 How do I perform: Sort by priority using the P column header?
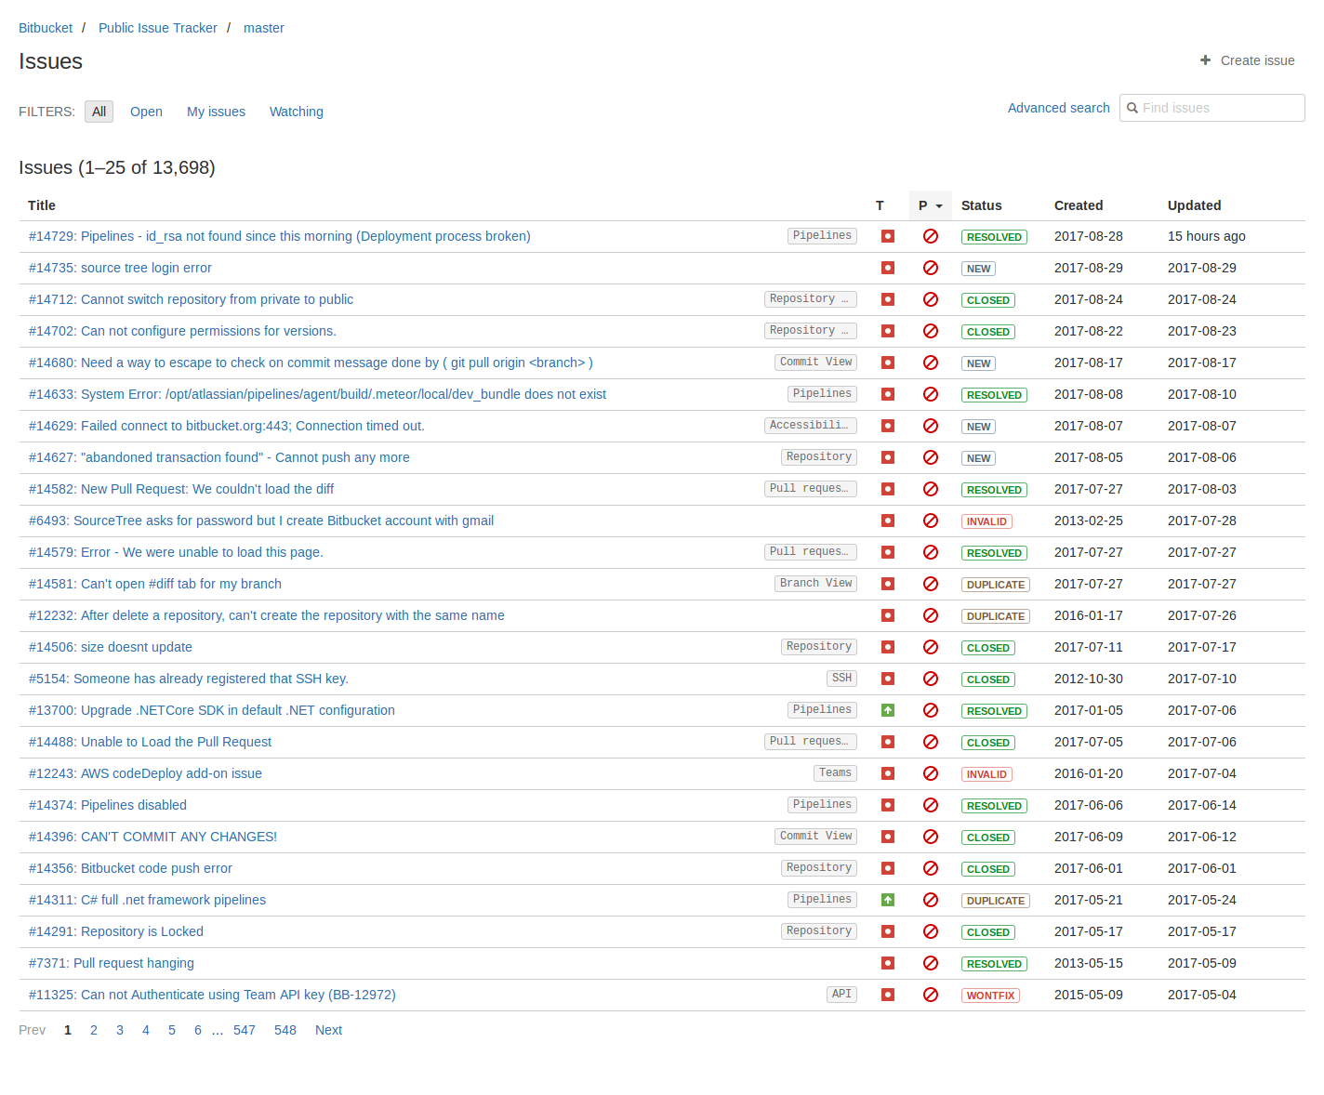coord(930,205)
